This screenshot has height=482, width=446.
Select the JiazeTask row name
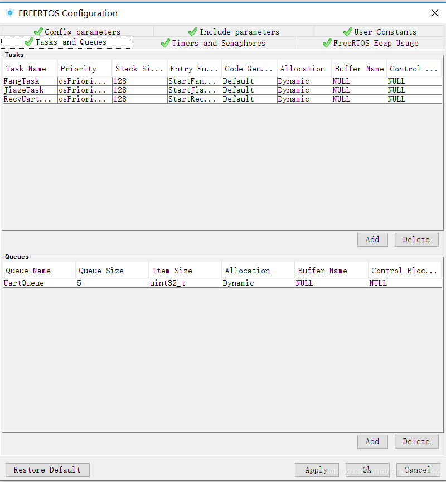[x=30, y=90]
